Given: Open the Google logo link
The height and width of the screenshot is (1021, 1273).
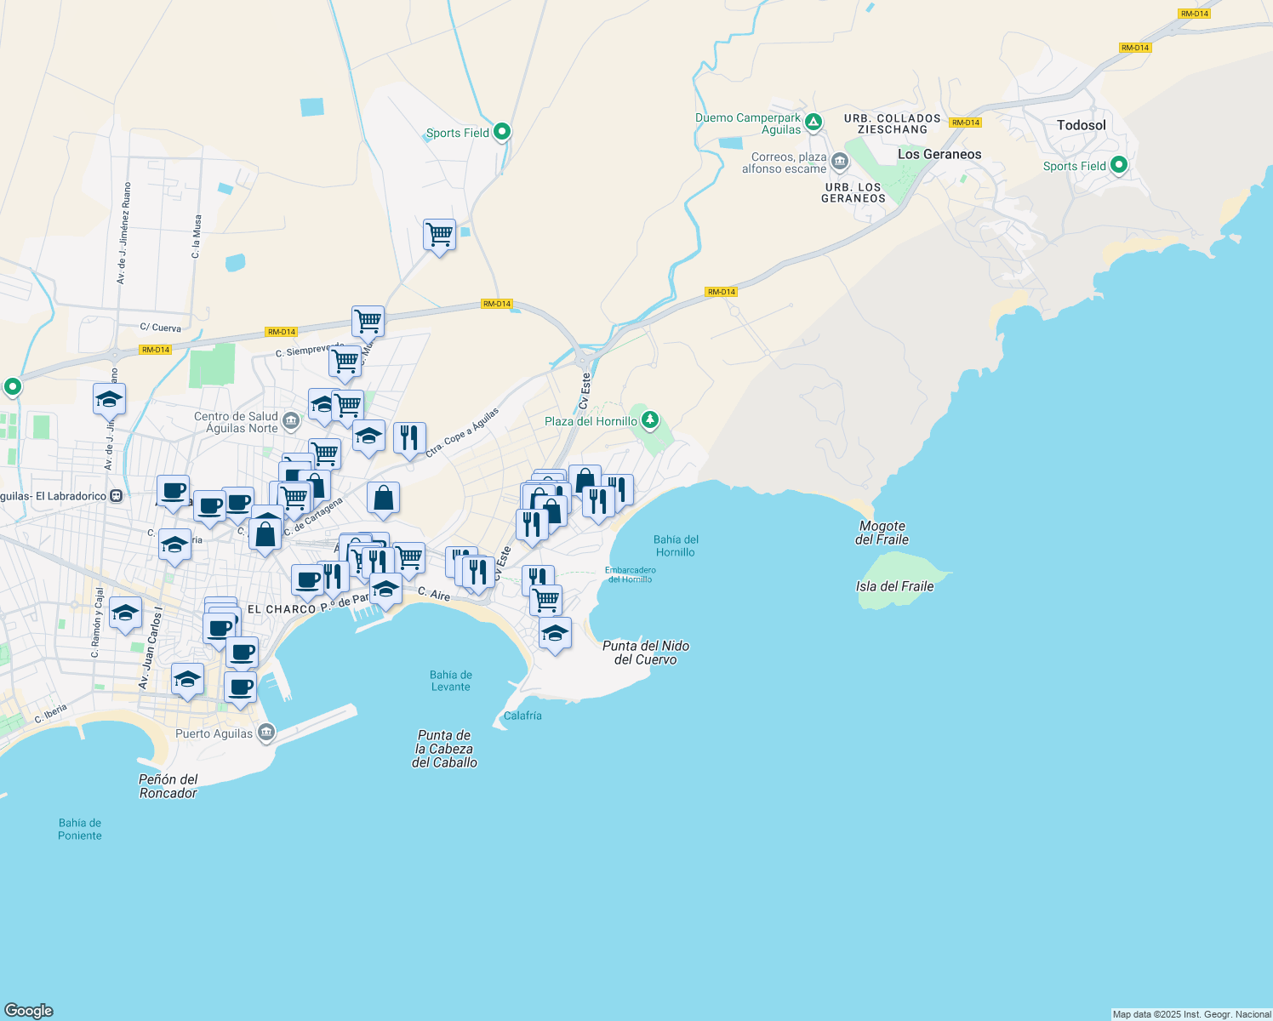Looking at the screenshot, I should point(29,1011).
